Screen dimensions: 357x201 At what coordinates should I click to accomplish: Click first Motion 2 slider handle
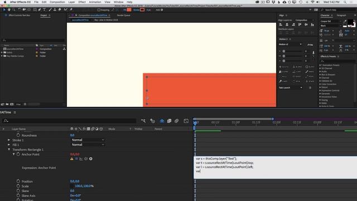(x=284, y=51)
